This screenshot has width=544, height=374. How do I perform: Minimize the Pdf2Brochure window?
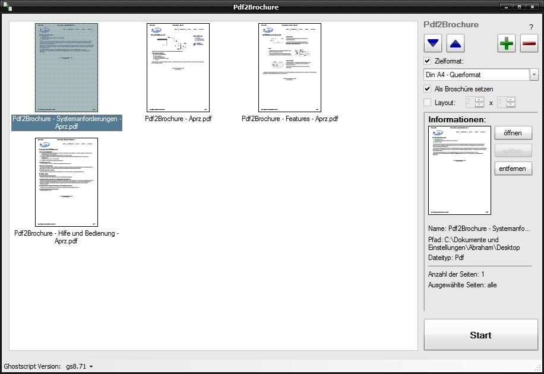coord(506,7)
